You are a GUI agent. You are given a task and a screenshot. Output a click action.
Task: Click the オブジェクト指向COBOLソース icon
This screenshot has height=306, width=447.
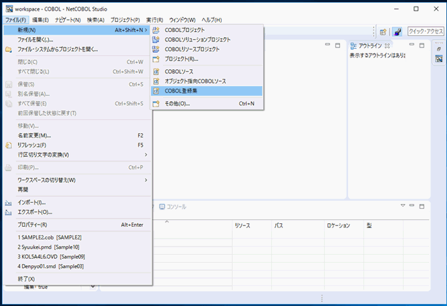(156, 81)
